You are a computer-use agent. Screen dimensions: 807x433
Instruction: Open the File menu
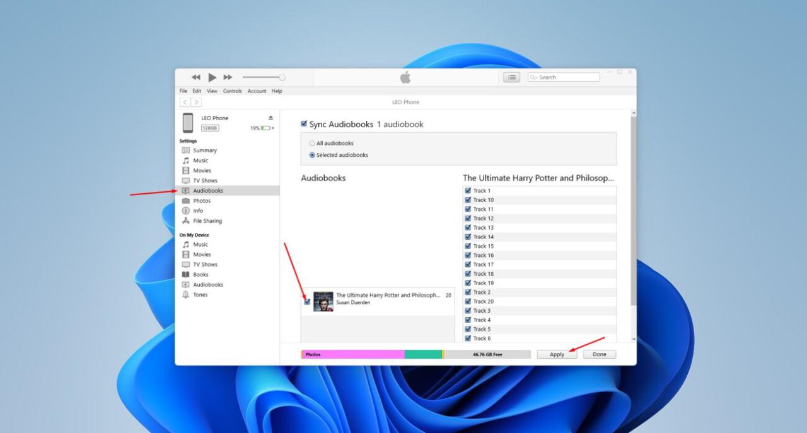point(183,91)
